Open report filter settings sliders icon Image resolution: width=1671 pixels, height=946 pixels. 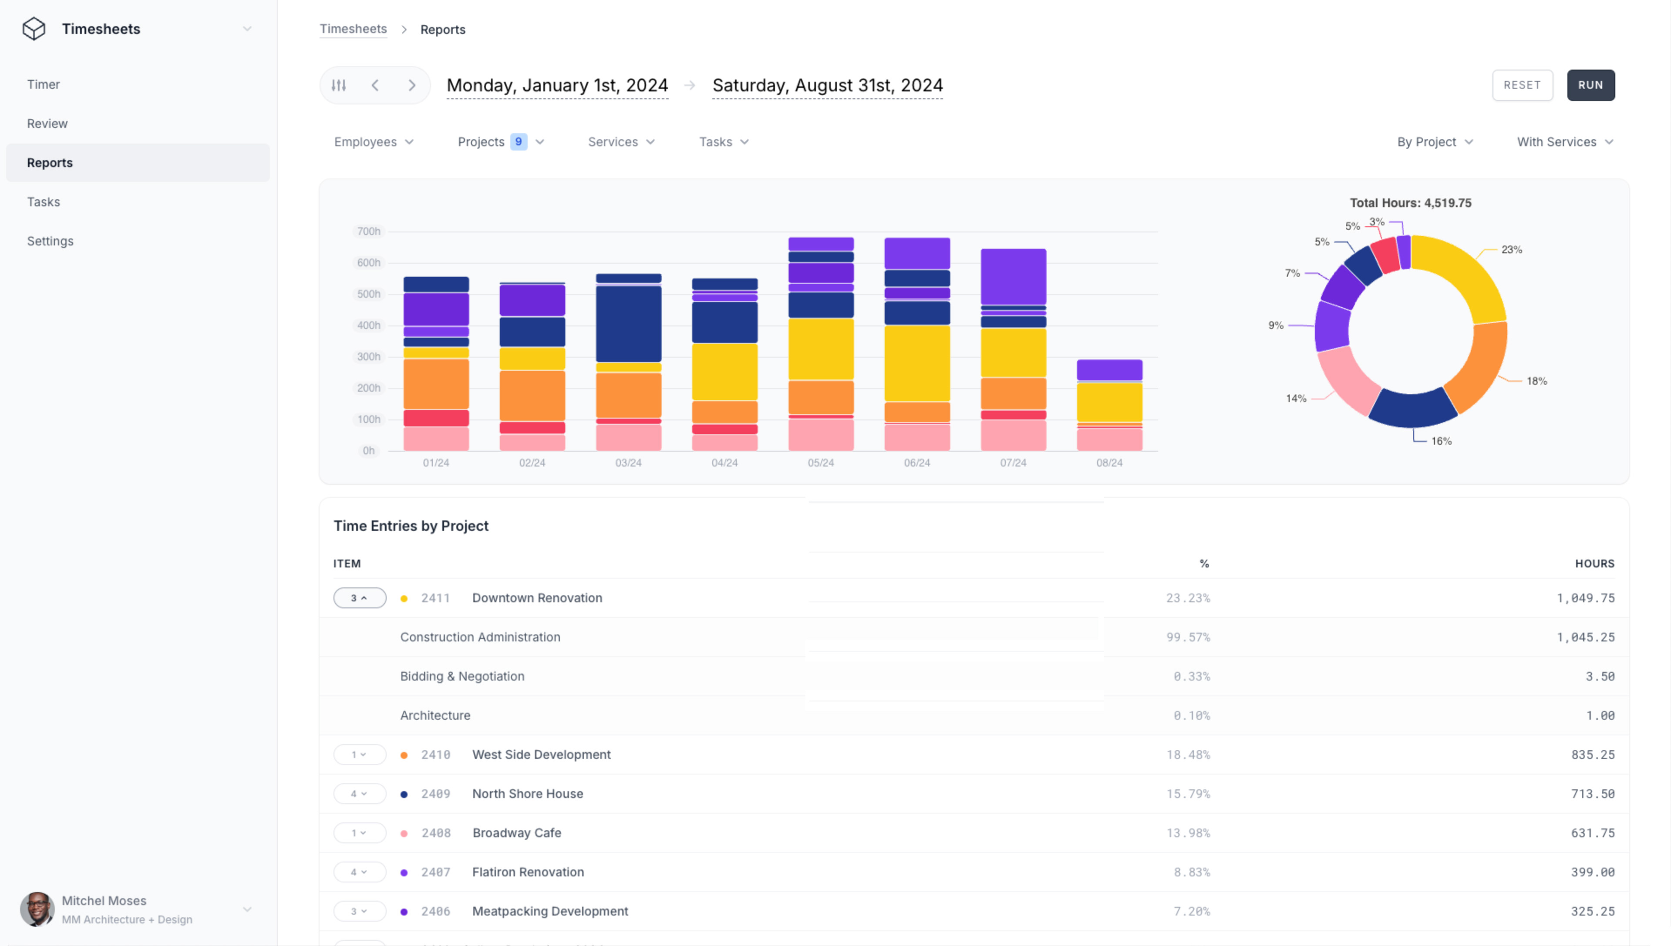point(339,85)
